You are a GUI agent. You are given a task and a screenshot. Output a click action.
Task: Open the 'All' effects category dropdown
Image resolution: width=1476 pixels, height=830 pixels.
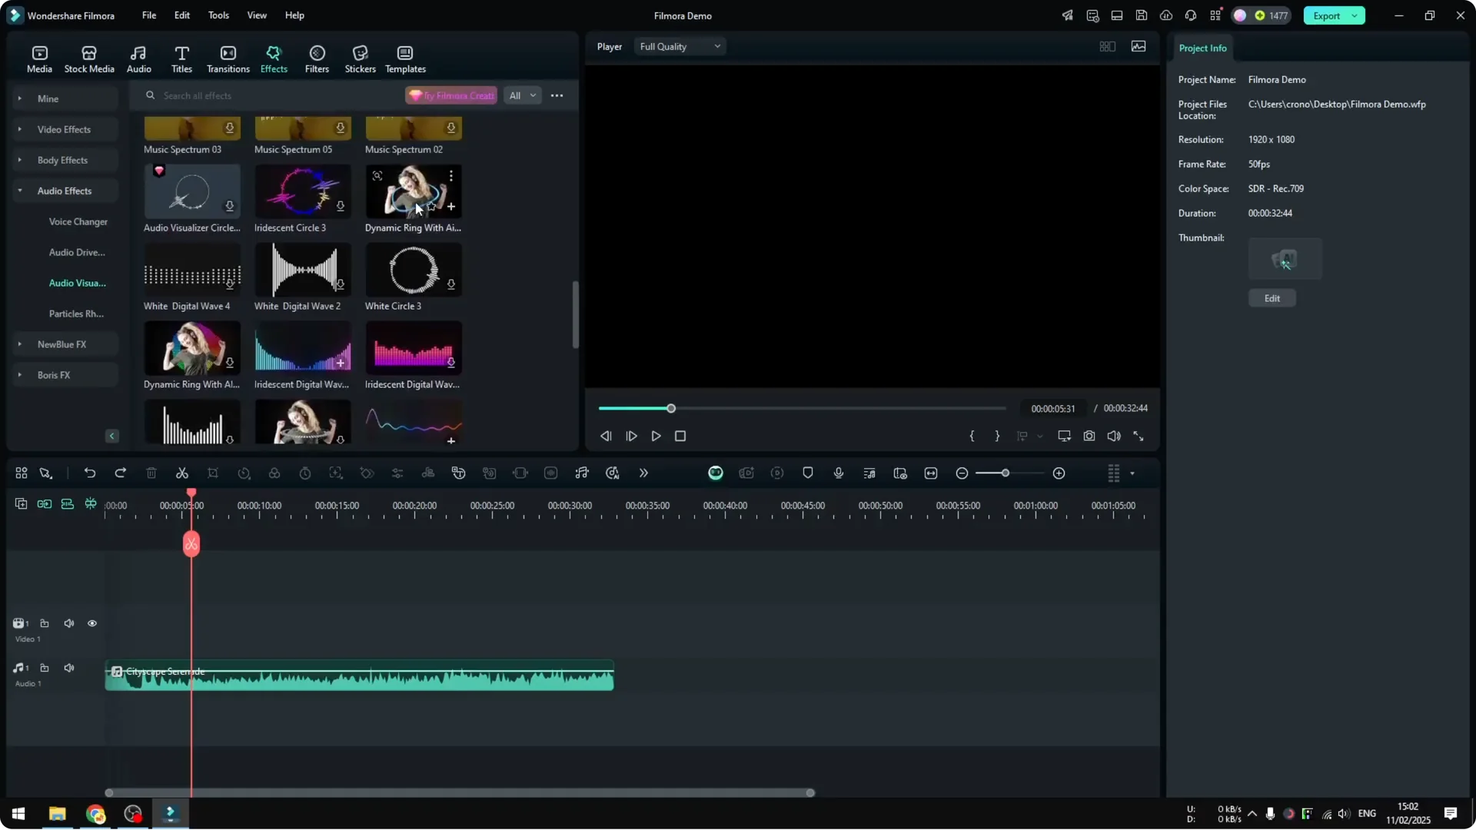[x=522, y=95]
